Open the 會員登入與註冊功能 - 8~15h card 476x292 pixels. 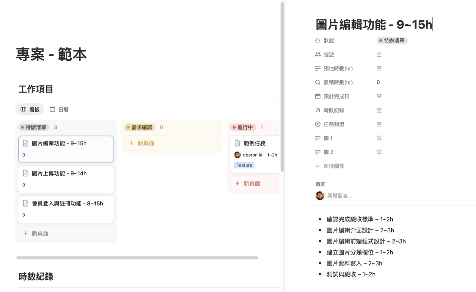click(x=66, y=209)
